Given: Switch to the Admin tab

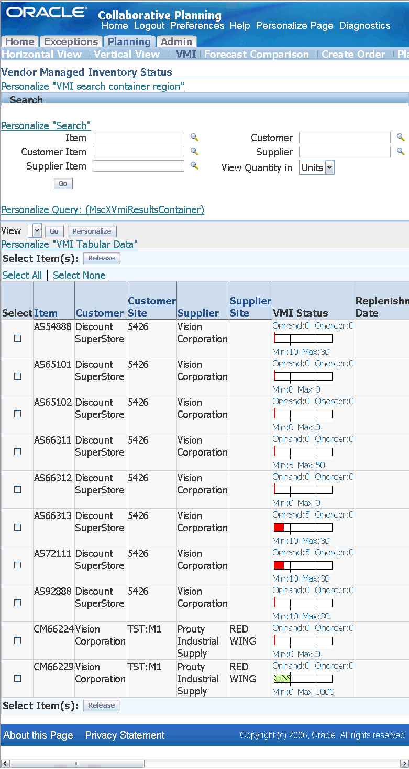Looking at the screenshot, I should click(x=176, y=41).
